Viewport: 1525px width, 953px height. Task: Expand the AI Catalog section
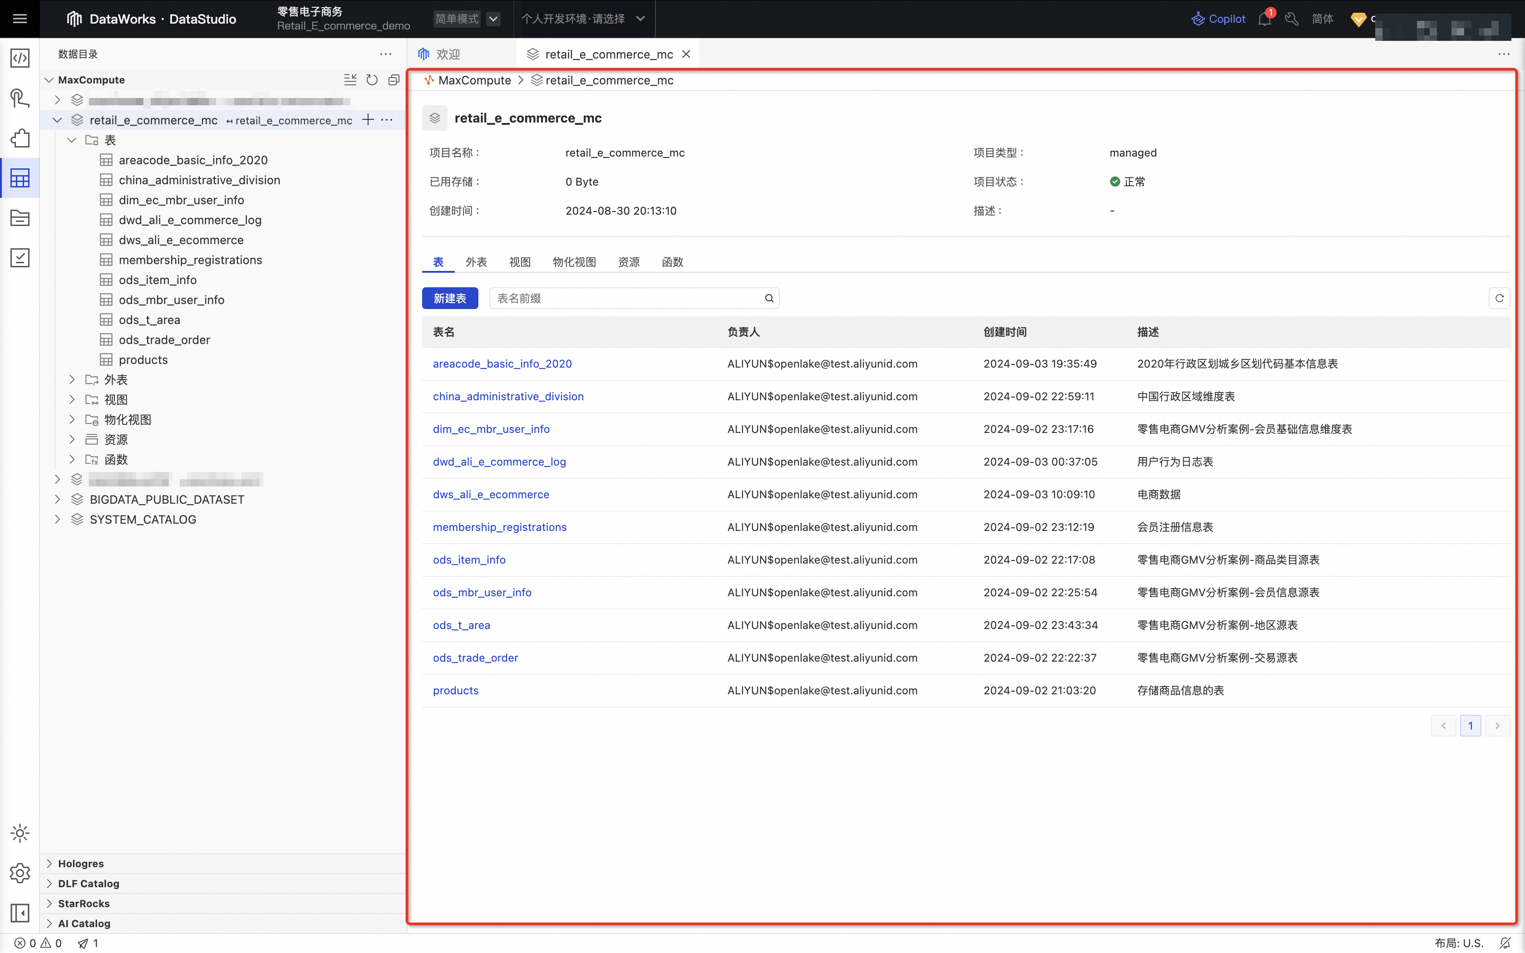coord(49,924)
